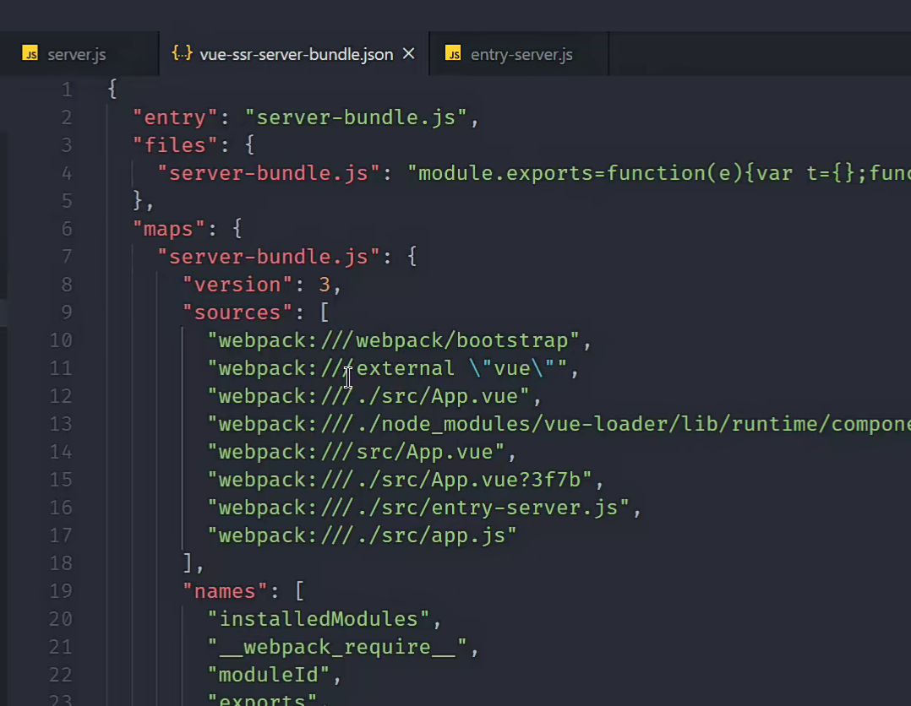Click line number 1 in the gutter
911x706 pixels.
click(x=67, y=90)
